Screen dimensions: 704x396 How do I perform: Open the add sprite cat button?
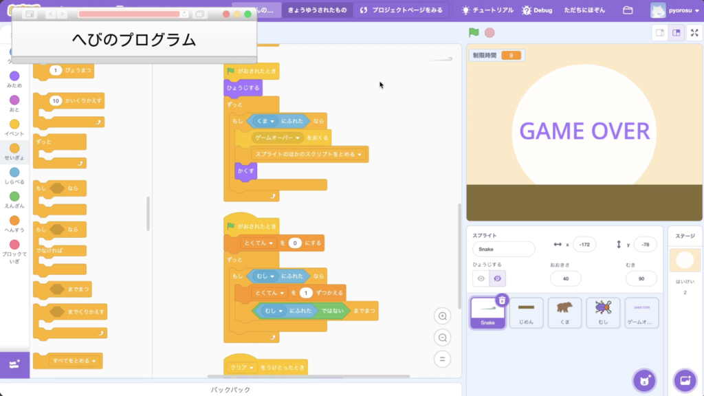point(643,380)
